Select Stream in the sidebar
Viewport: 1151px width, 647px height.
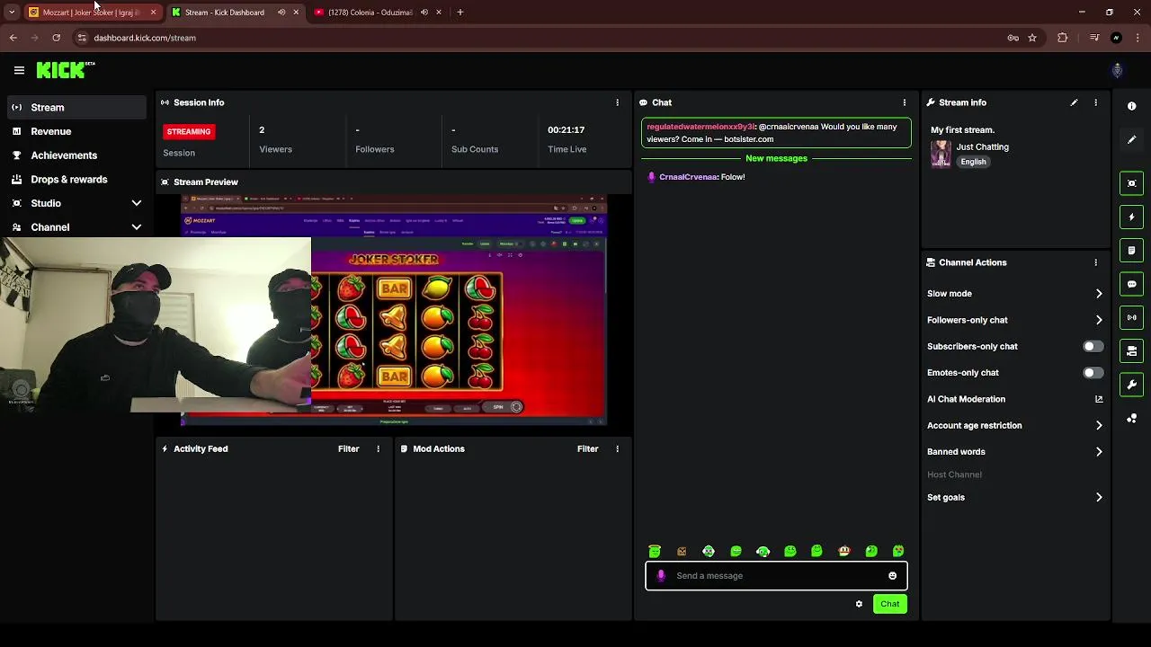[x=76, y=107]
